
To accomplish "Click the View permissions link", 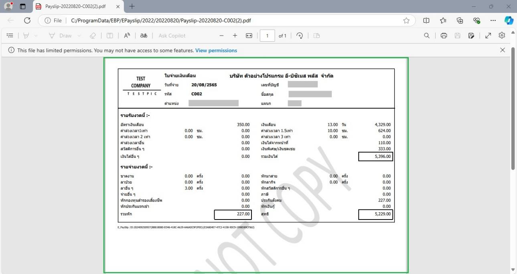I will 216,50.
